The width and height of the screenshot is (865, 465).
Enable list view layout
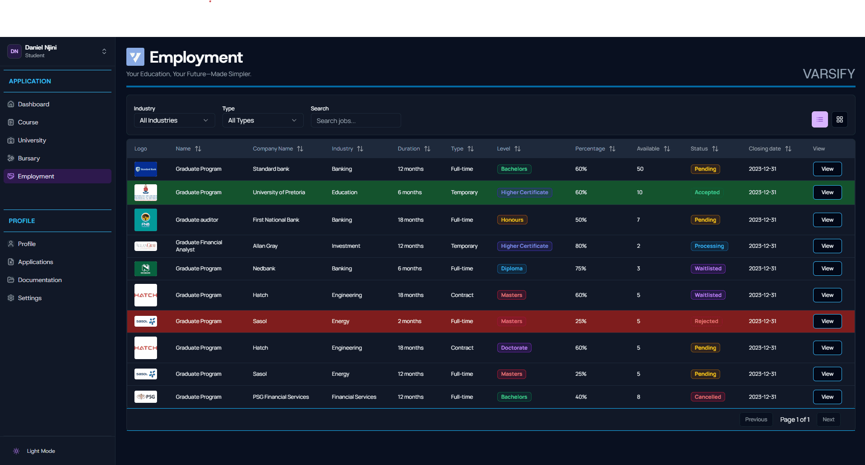tap(819, 119)
